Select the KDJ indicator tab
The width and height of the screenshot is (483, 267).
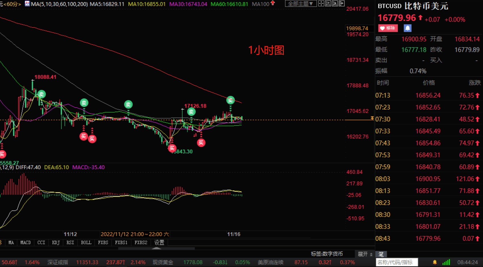pyautogui.click(x=56, y=243)
